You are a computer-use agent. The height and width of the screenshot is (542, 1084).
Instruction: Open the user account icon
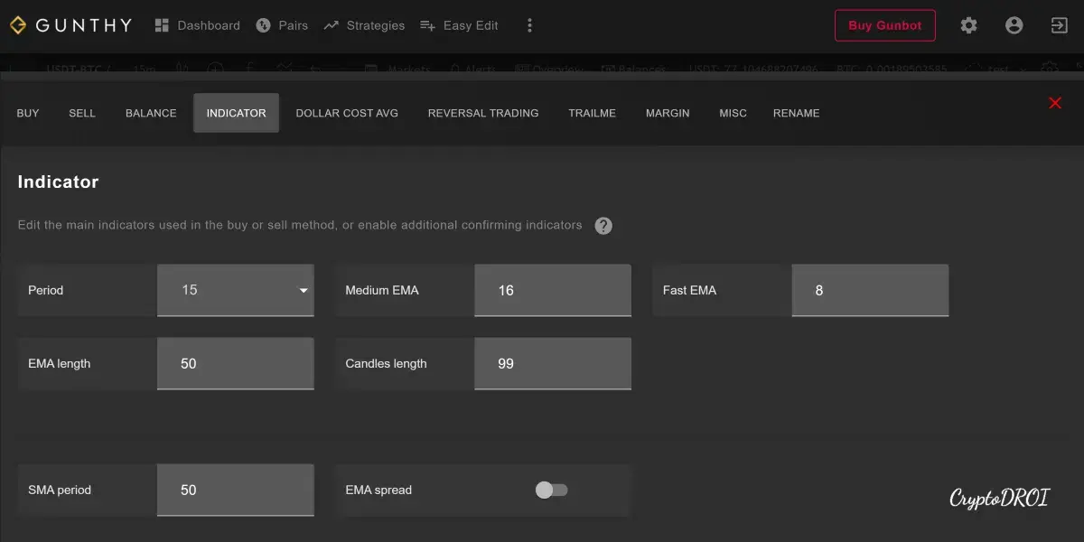coord(1014,25)
